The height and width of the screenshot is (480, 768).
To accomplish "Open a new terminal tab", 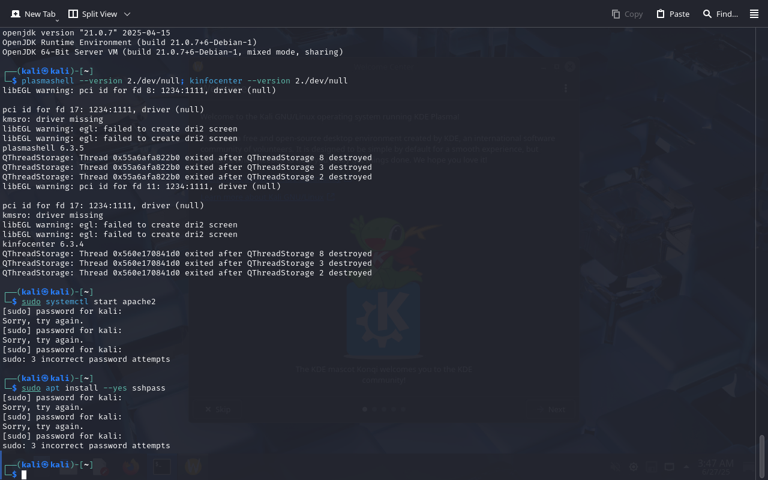I will pos(33,14).
